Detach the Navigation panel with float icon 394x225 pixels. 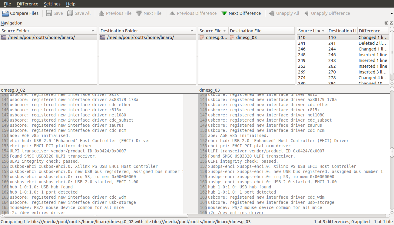[x=386, y=23]
